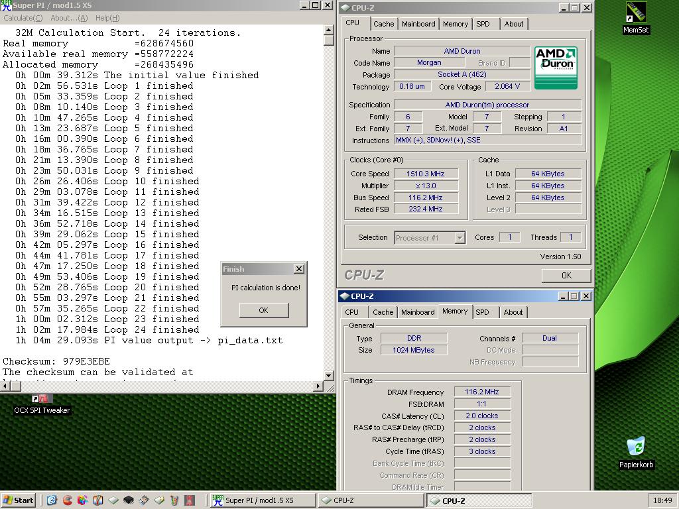Switch to Super PI taskbar button
The height and width of the screenshot is (509, 679).
point(263,500)
